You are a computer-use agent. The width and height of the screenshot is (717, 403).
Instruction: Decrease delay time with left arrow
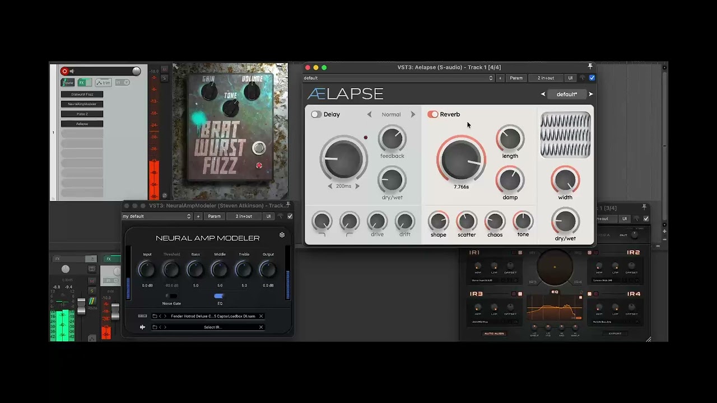coord(330,186)
